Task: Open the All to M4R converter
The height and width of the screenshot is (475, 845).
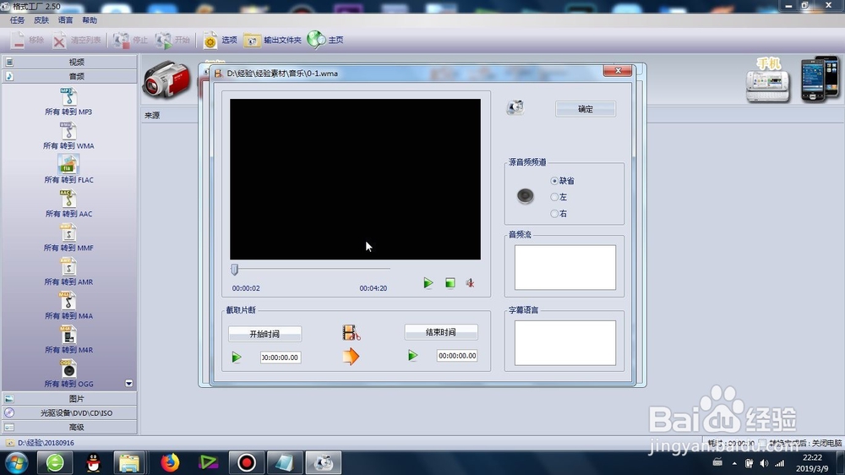Action: point(68,335)
